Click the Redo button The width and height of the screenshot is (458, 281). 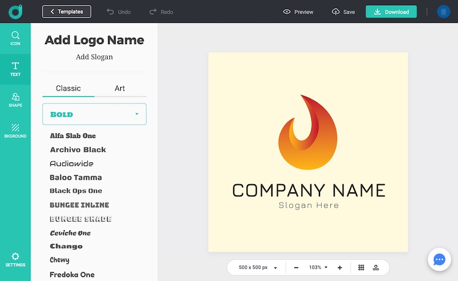coord(161,12)
